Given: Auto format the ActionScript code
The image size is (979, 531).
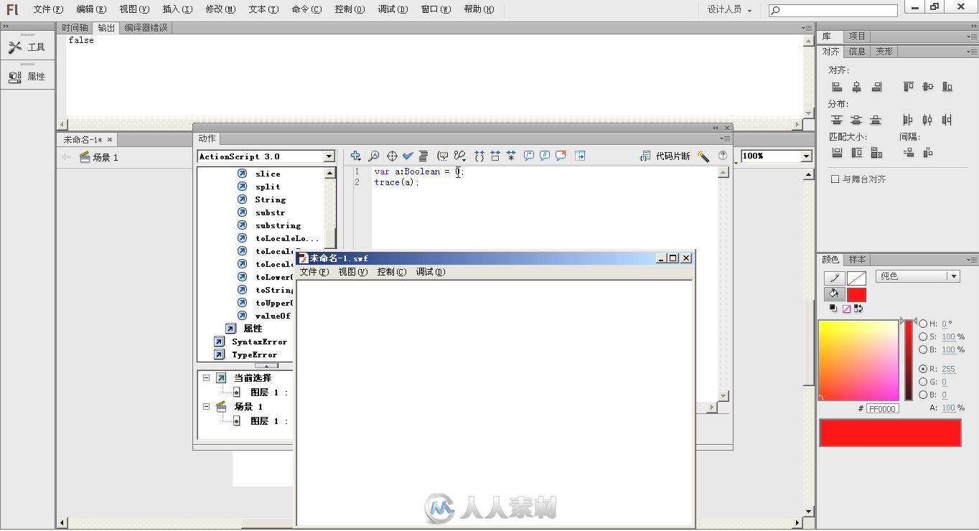Looking at the screenshot, I should tap(423, 156).
